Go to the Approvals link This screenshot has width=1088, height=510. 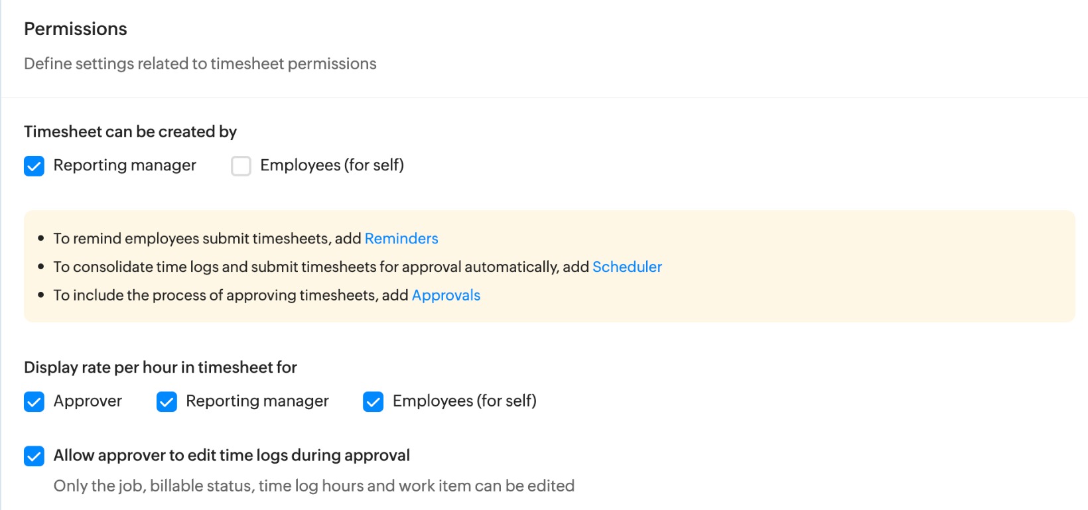pos(446,296)
